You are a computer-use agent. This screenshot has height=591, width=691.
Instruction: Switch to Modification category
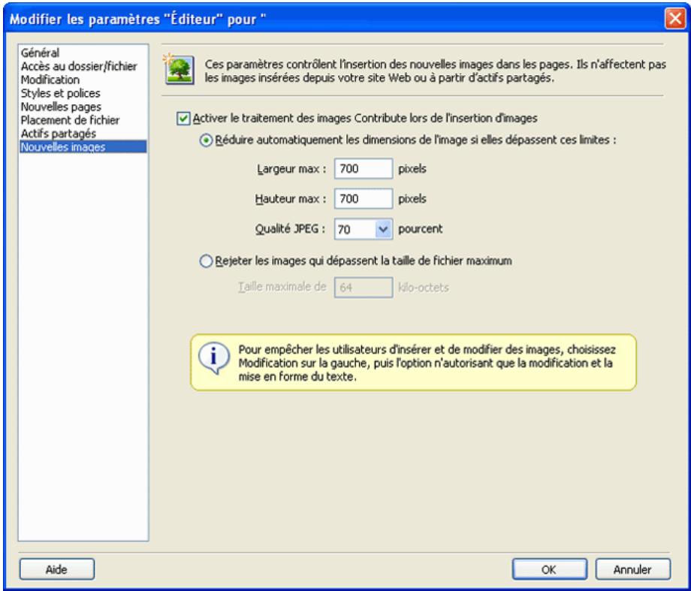pyautogui.click(x=83, y=80)
